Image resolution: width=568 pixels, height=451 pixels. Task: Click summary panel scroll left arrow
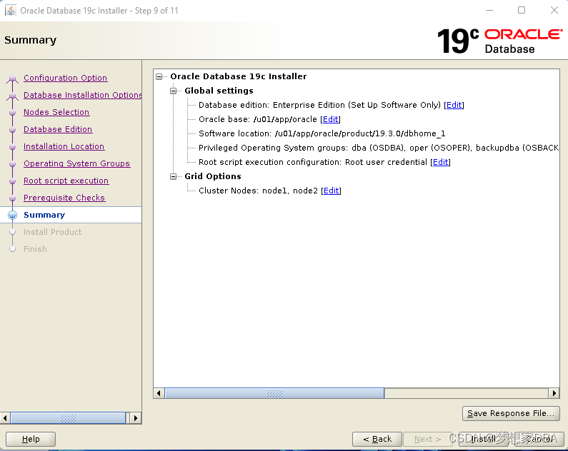[159, 393]
